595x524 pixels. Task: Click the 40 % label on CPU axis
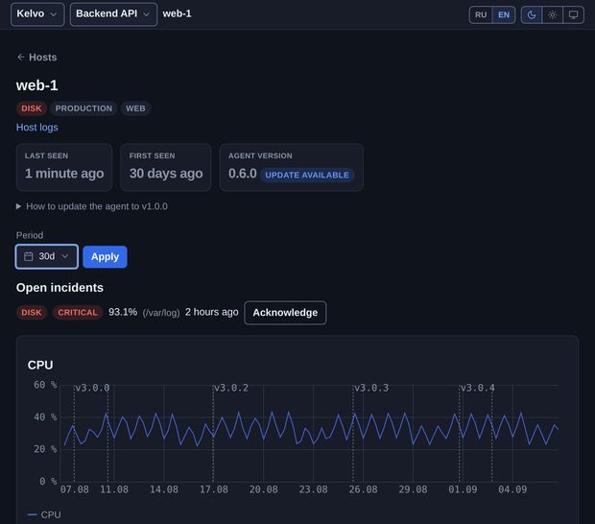click(45, 417)
